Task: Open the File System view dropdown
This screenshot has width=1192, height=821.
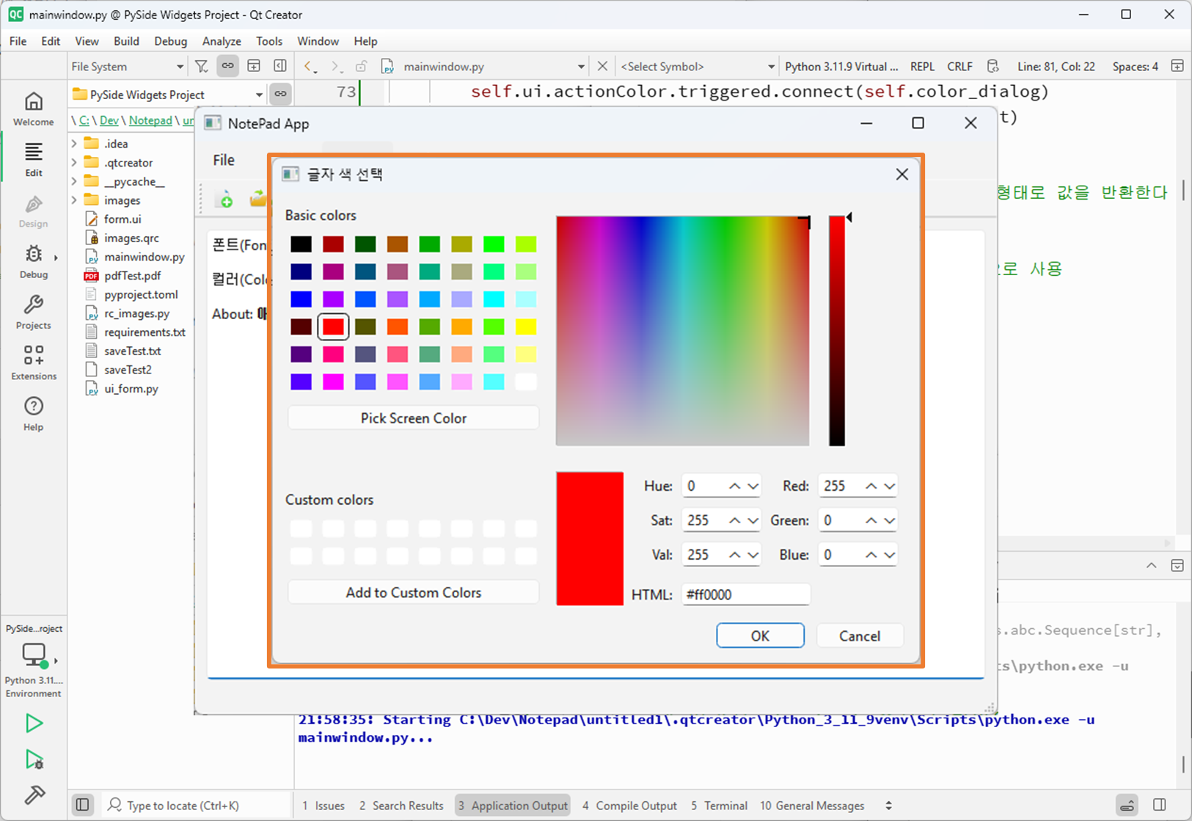Action: click(x=127, y=66)
